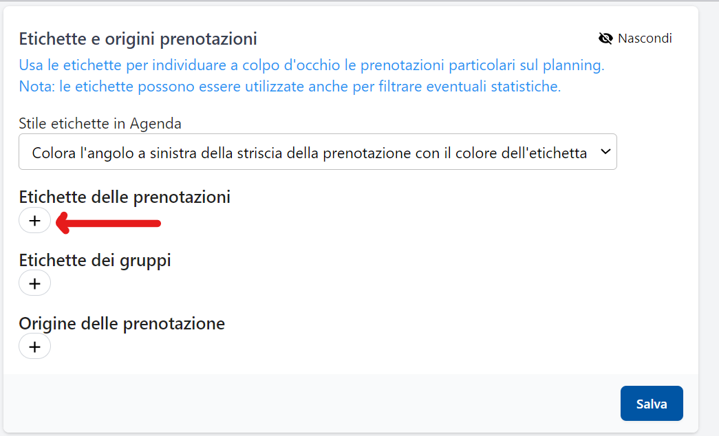Click the "Origine delle prenotazione" heading
This screenshot has height=436, width=719.
122,323
